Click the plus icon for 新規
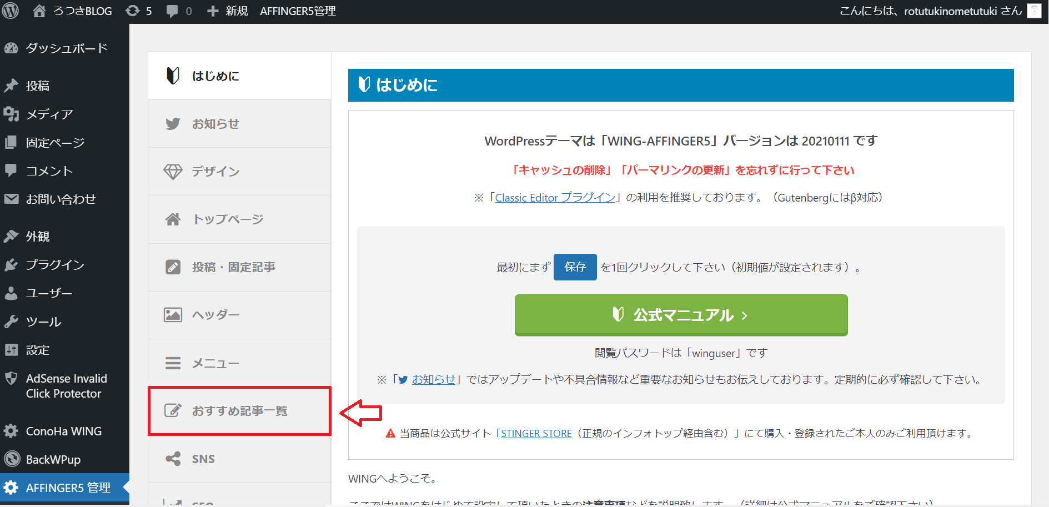The image size is (1049, 507). coord(213,11)
